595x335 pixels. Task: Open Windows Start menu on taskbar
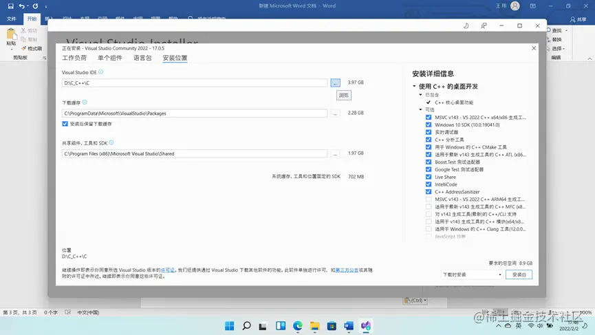click(229, 326)
